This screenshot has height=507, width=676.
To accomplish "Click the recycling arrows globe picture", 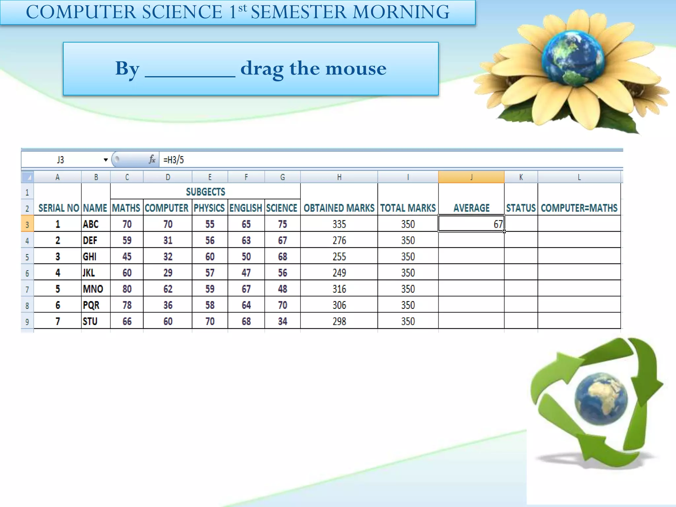I will tap(597, 403).
